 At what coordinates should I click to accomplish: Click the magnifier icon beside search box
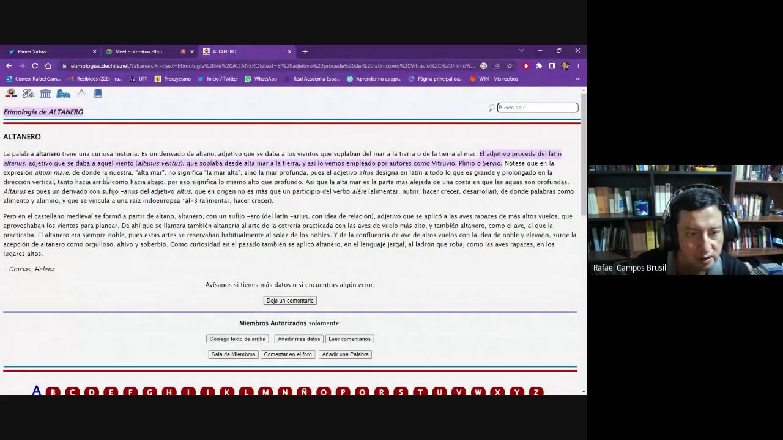[x=491, y=108]
